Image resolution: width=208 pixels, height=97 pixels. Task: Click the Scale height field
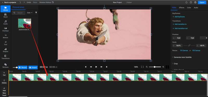201,46
